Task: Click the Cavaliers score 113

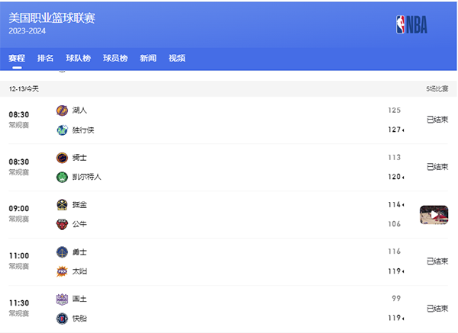Action: 395,158
